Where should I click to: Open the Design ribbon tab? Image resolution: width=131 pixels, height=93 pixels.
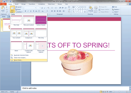23,4
